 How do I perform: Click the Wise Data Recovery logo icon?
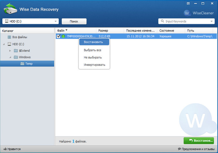(10, 9)
